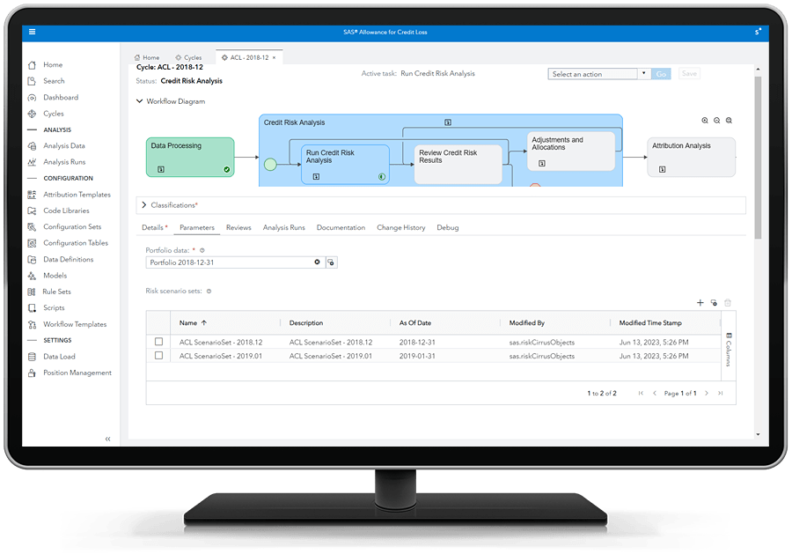Close the ACL - 2018-12 tab

275,57
